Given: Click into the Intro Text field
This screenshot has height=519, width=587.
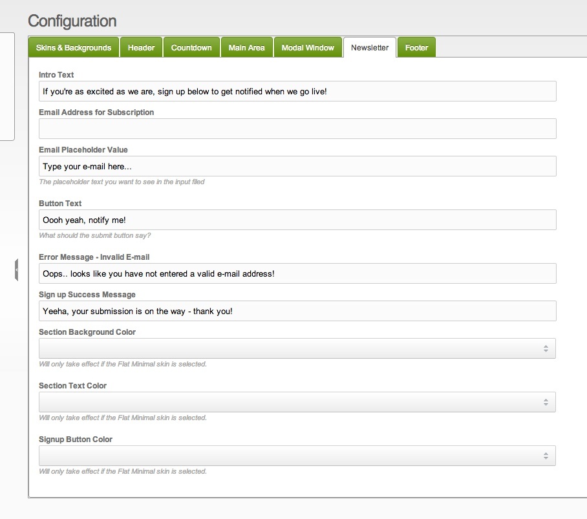Looking at the screenshot, I should [x=297, y=91].
